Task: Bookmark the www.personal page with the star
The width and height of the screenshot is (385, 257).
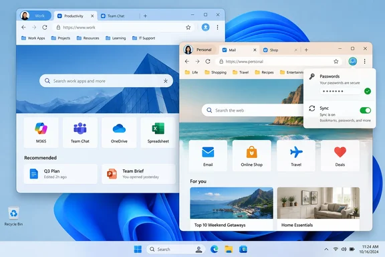Action: tap(336, 62)
